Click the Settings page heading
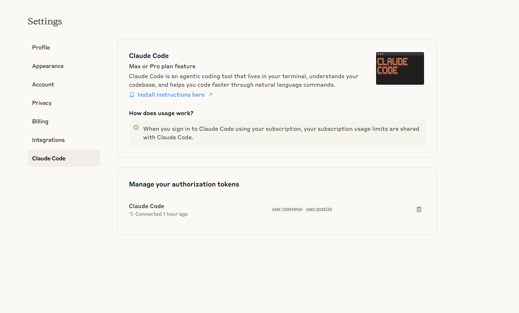 [45, 21]
